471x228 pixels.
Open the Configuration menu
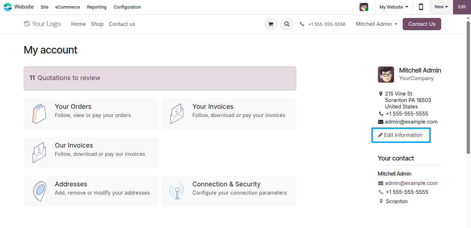tap(127, 7)
